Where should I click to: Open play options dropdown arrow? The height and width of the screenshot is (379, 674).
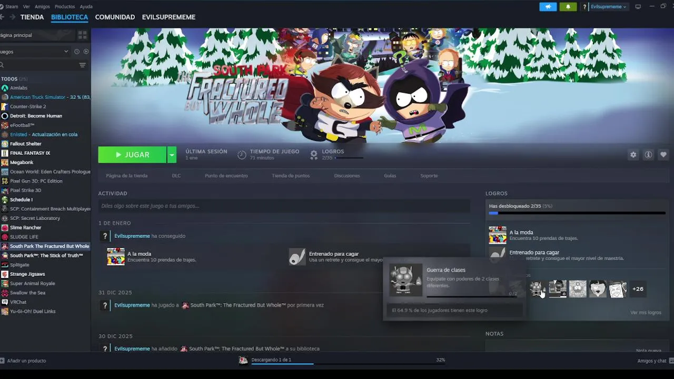pos(172,155)
